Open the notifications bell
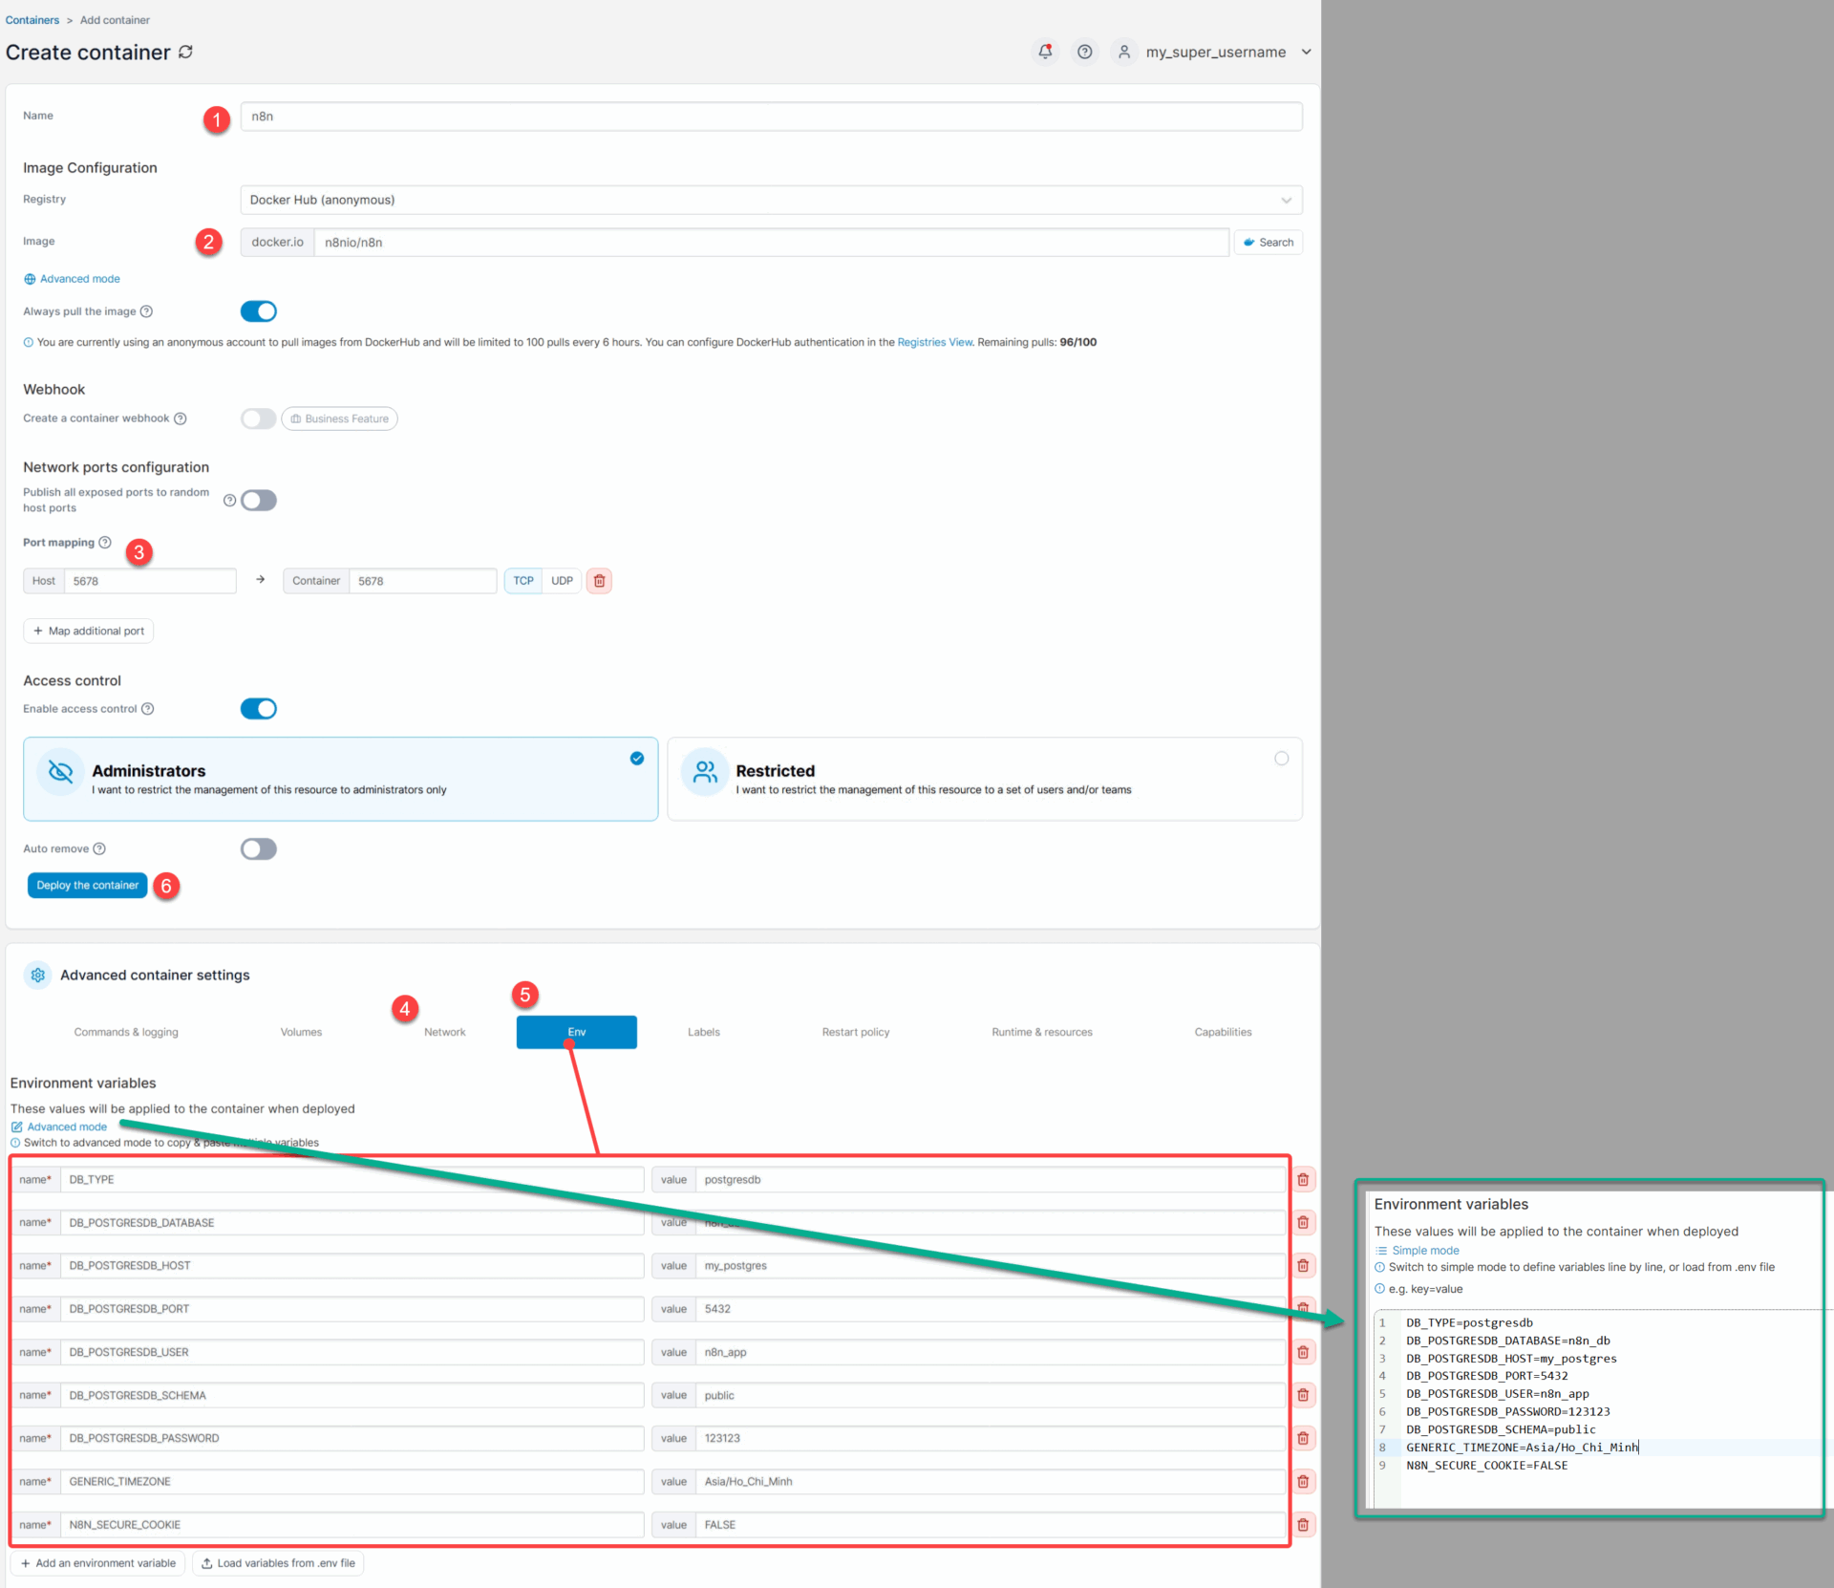The height and width of the screenshot is (1588, 1834). click(x=1045, y=52)
